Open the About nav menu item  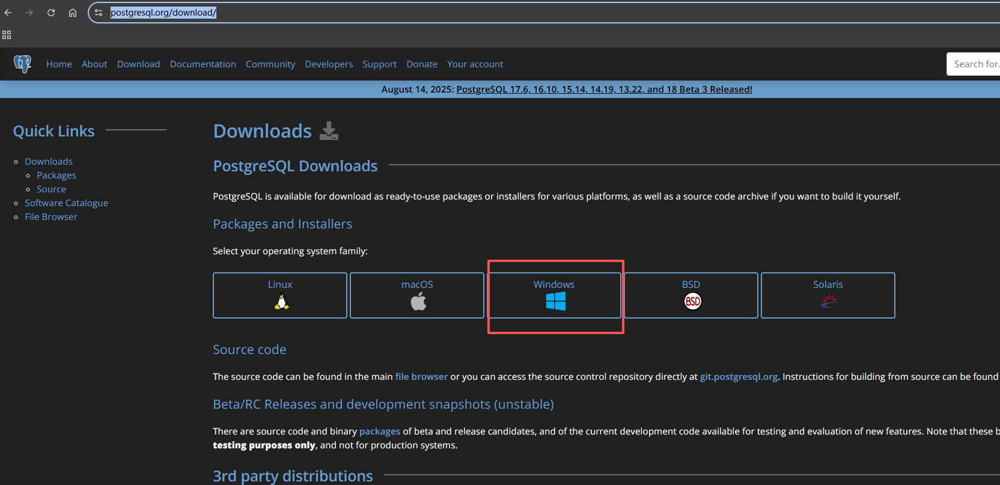(x=94, y=64)
